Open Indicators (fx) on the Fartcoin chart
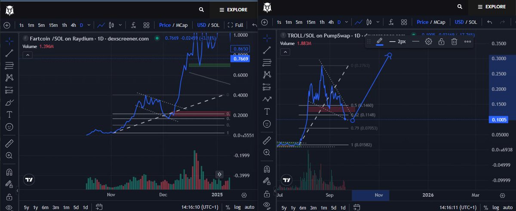Viewport: 516px width, 211px height. (134, 25)
